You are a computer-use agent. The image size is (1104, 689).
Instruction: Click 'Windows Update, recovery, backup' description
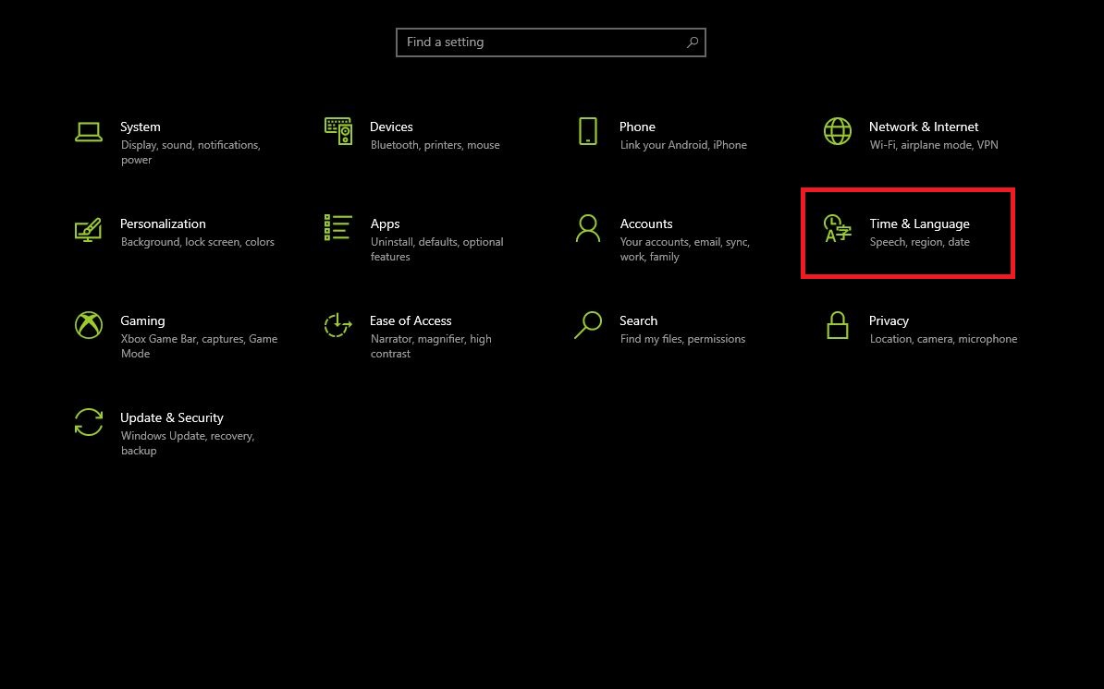[x=188, y=443]
